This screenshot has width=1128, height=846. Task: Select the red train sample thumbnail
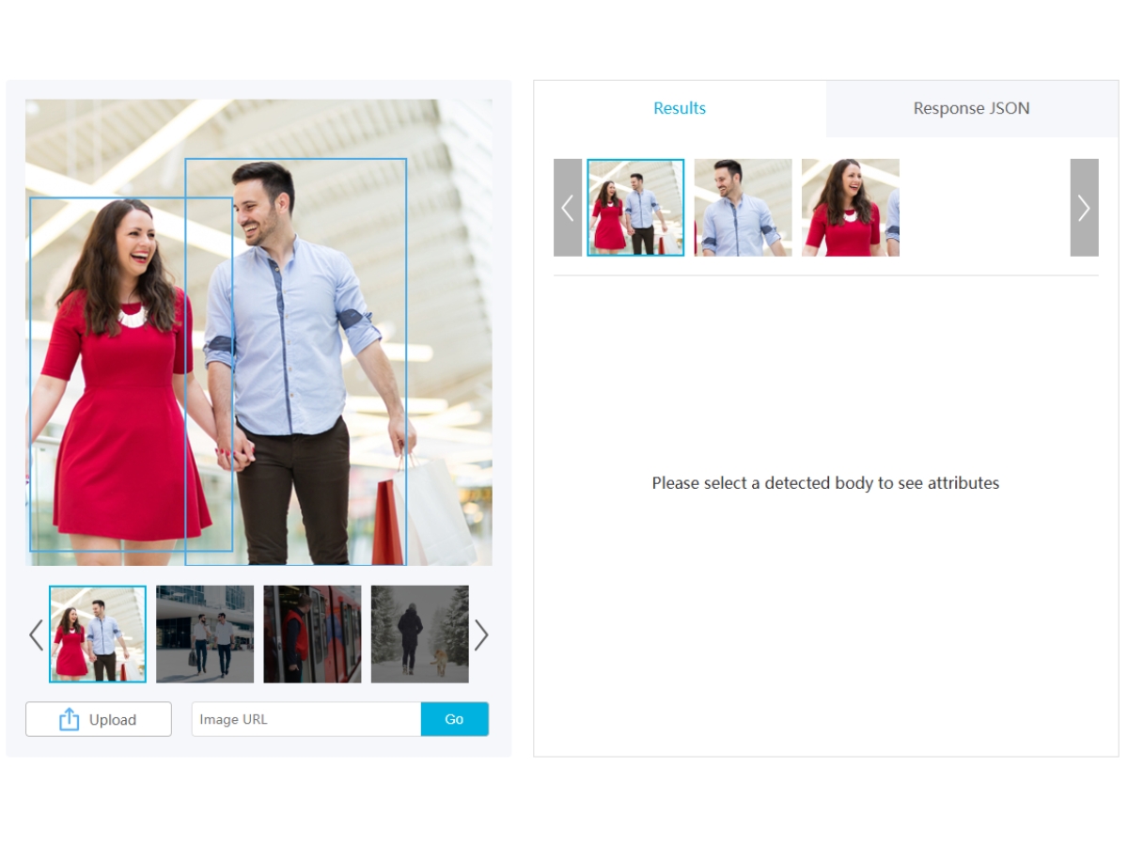312,634
